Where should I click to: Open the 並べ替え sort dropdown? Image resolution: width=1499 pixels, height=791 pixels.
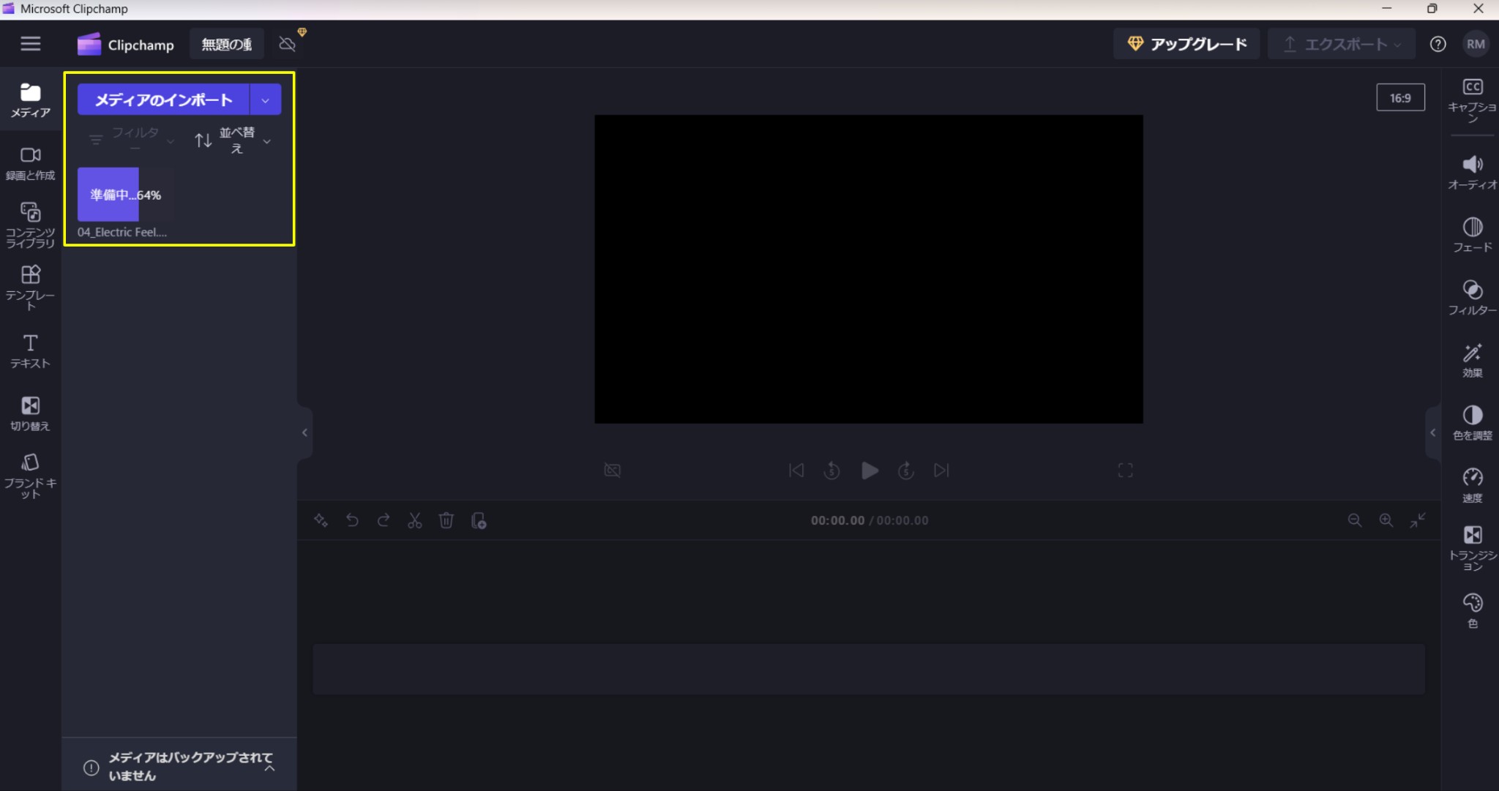click(233, 140)
